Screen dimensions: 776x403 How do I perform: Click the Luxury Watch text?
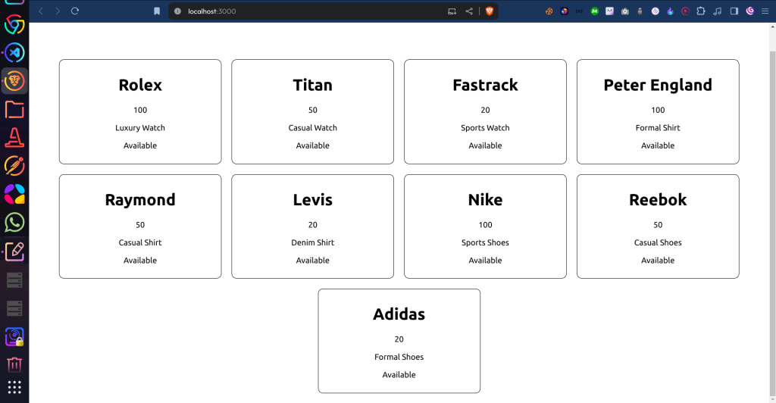tap(140, 127)
